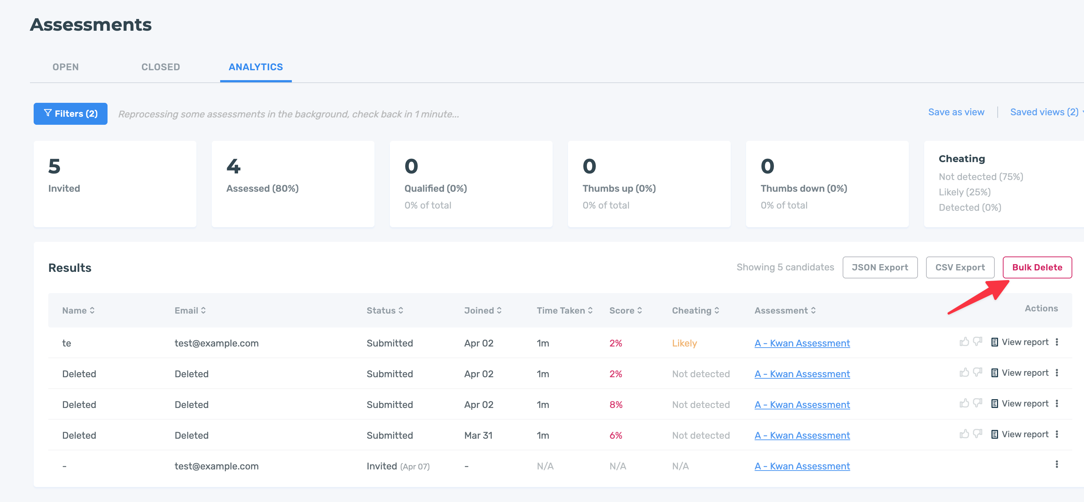Toggle sorting on Cheating column
This screenshot has height=502, width=1084.
[695, 310]
